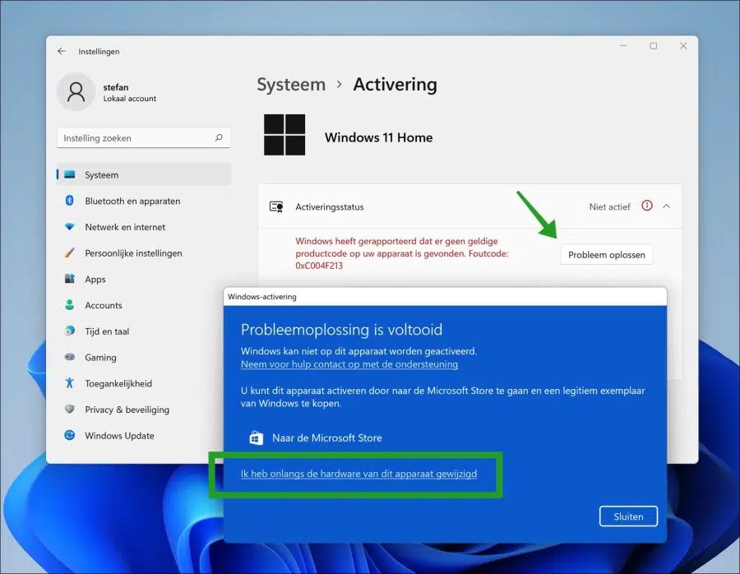Image resolution: width=740 pixels, height=574 pixels.
Task: Click the error code 0xC004F213 message
Action: [402, 253]
